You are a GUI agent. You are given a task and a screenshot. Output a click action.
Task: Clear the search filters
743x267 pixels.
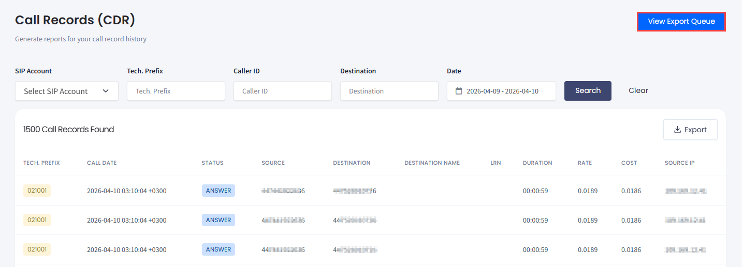638,90
